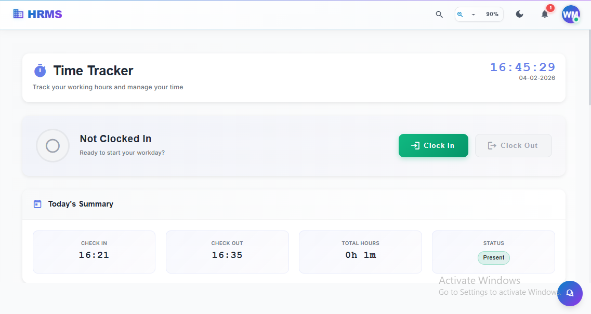Click the disabled Clock Out button

pos(514,146)
